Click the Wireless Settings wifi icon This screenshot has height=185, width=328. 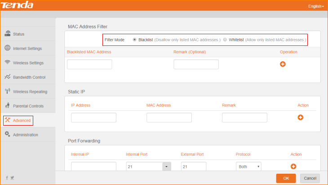click(x=8, y=63)
